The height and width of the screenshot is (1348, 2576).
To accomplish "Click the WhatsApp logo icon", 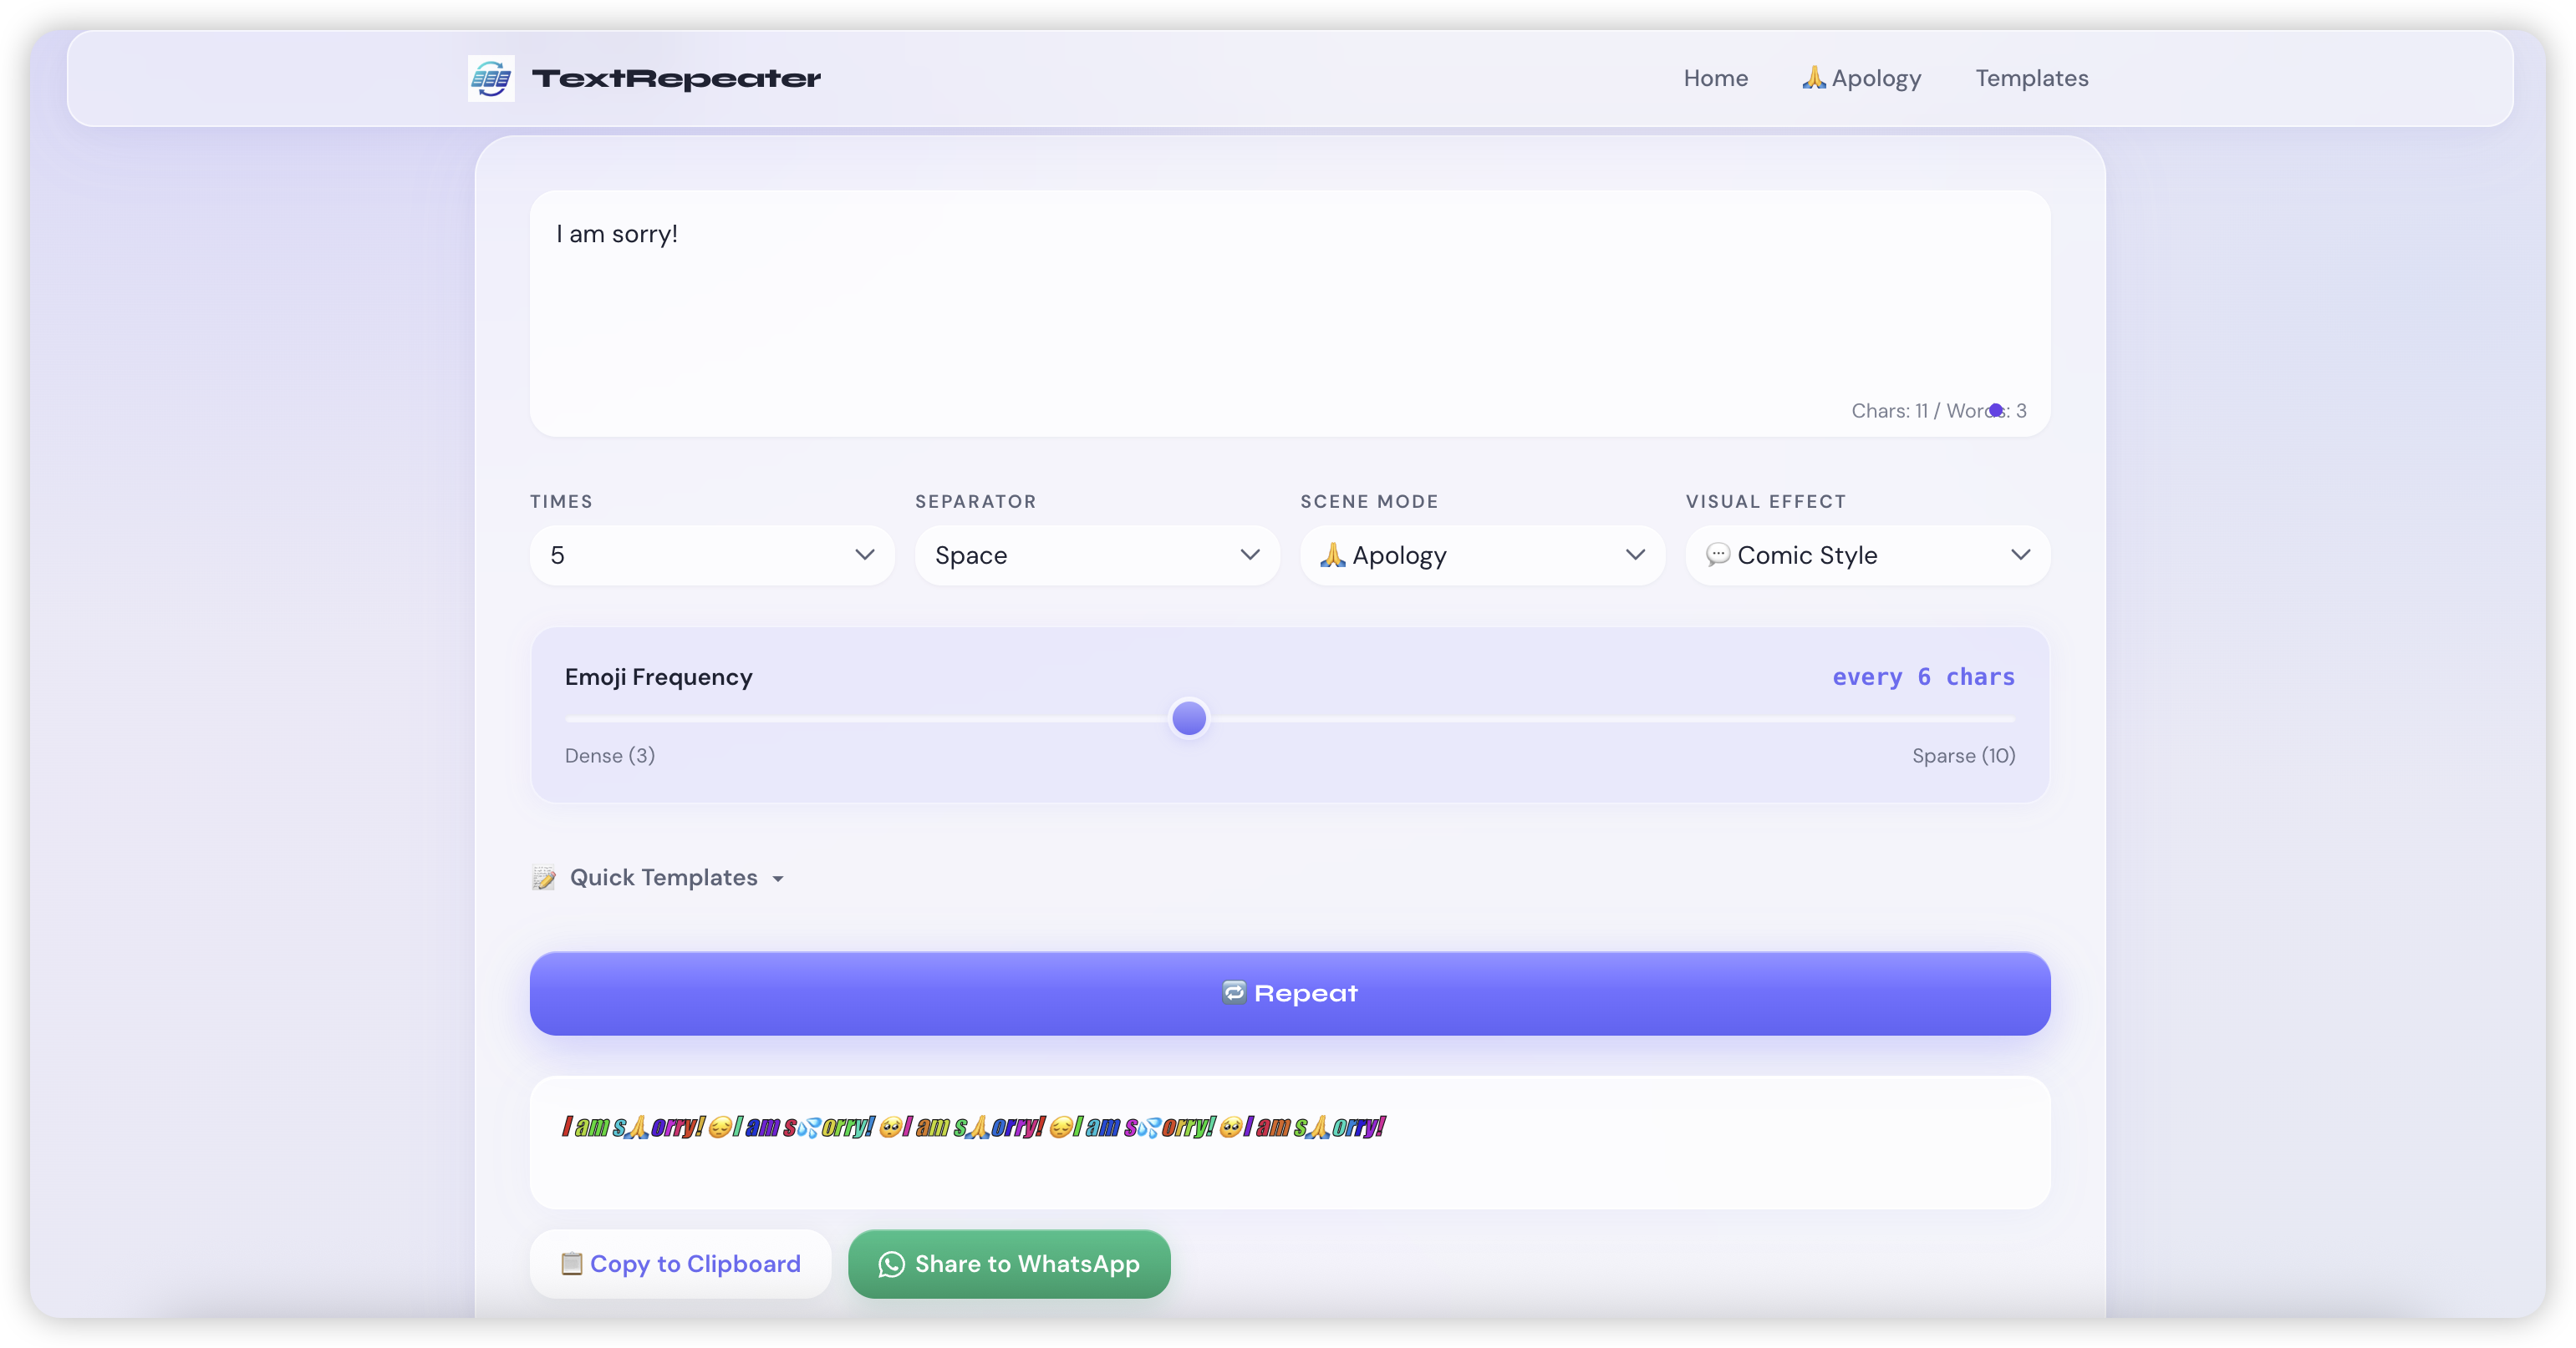I will [890, 1264].
